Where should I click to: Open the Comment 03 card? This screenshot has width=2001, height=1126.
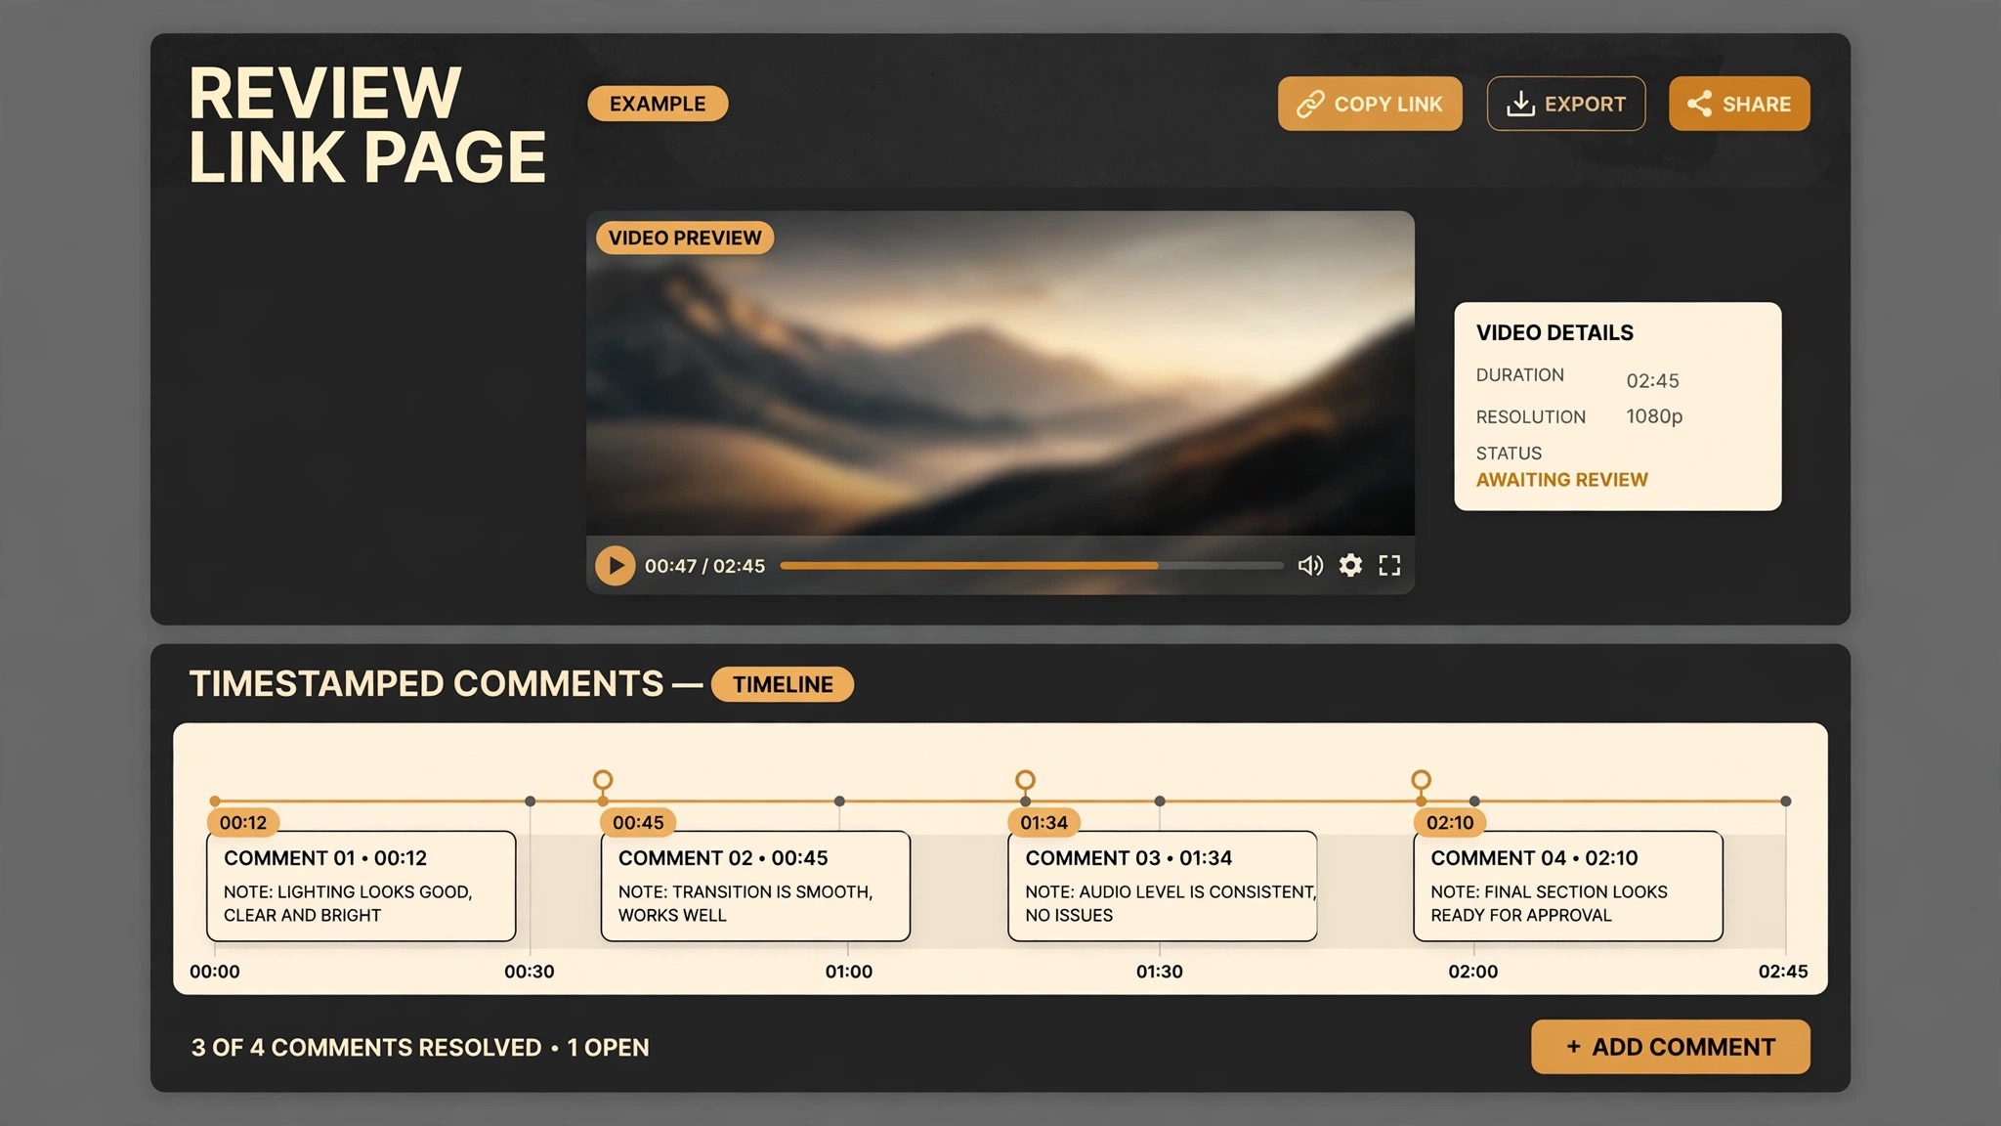tap(1163, 887)
